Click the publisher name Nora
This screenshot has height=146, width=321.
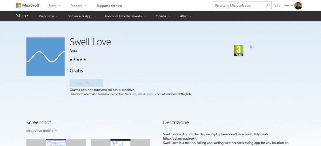point(73,51)
